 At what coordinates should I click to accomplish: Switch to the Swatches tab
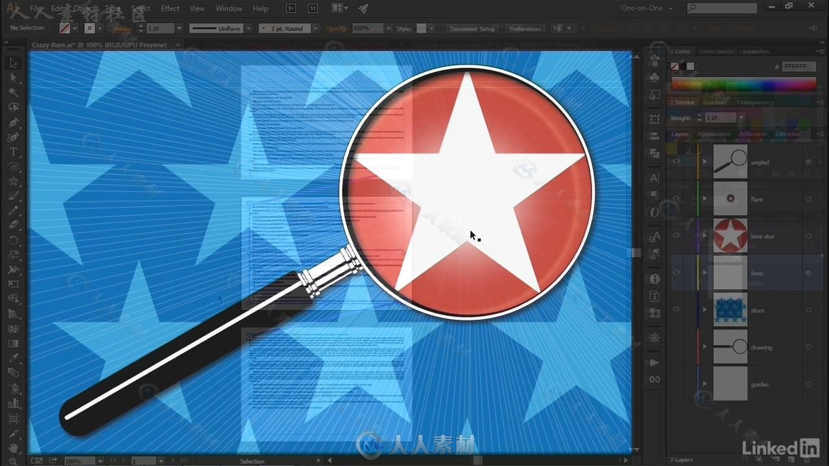[755, 51]
